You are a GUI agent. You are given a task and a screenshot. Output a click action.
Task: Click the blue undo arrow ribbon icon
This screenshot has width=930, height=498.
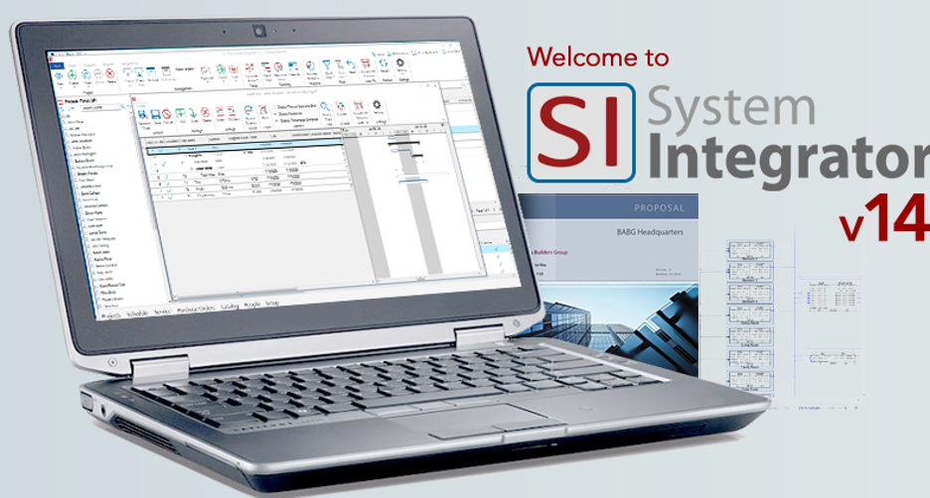pos(351,63)
